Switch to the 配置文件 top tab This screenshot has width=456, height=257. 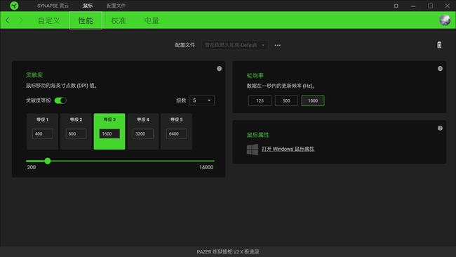[x=116, y=6]
